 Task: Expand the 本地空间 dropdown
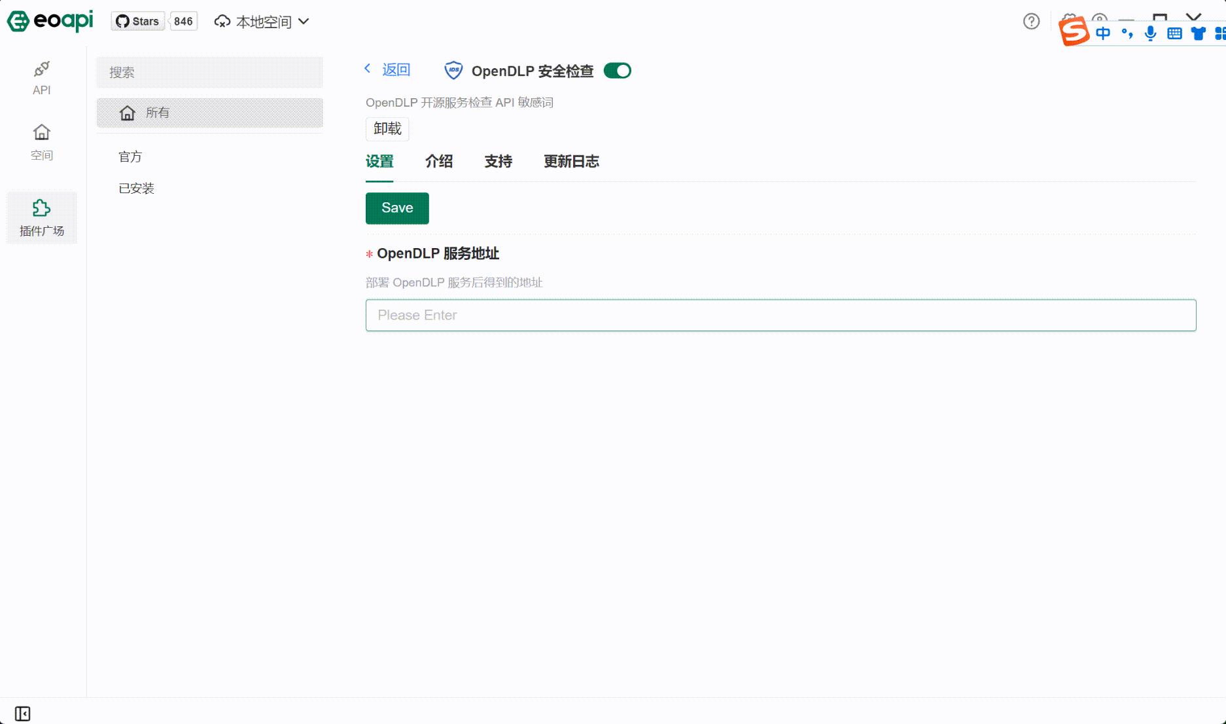261,21
